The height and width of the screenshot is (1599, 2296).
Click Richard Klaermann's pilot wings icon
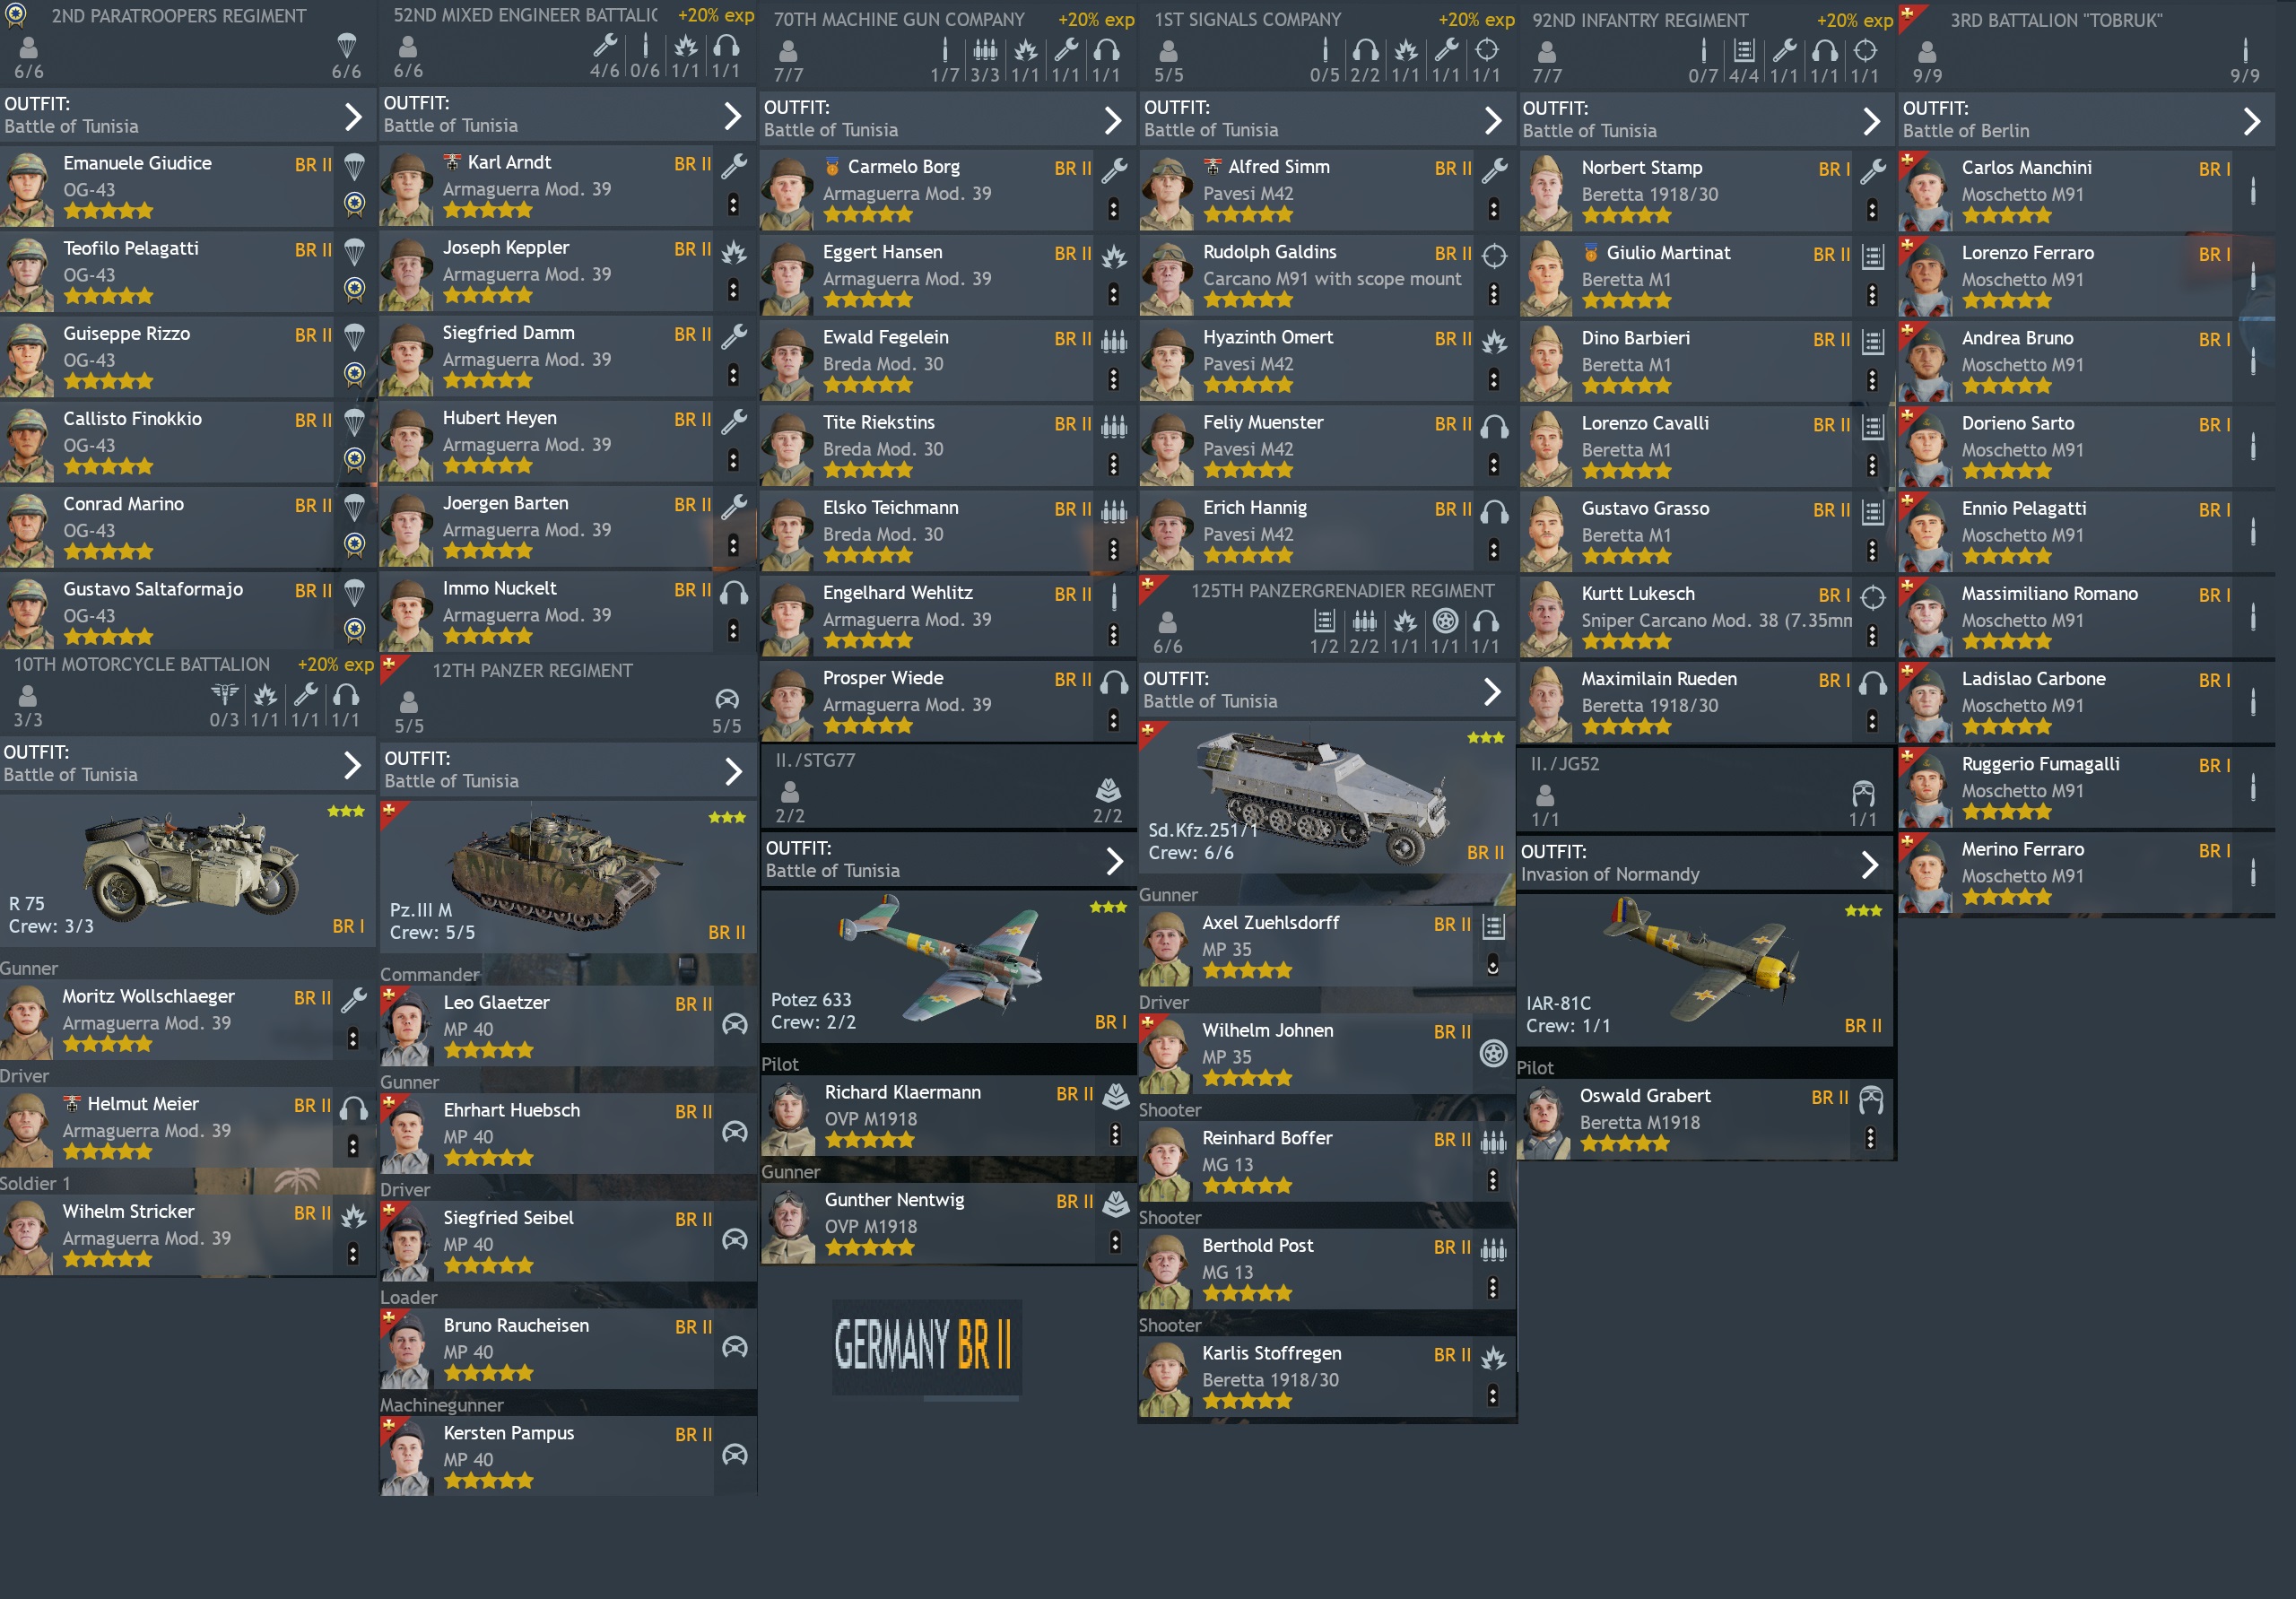[x=1116, y=1097]
